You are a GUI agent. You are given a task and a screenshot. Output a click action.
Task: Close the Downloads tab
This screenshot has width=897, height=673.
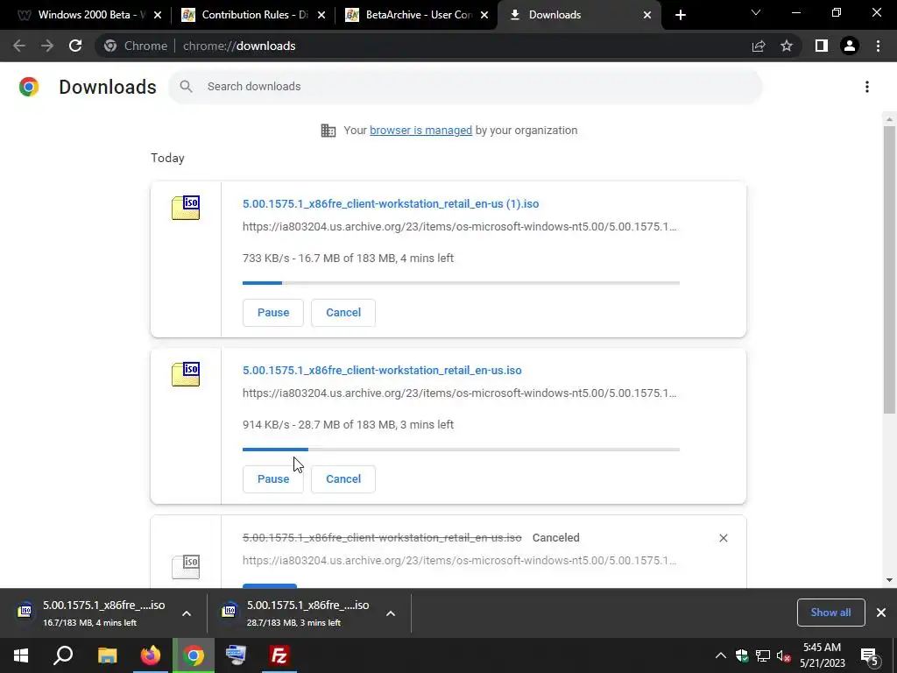click(x=647, y=15)
